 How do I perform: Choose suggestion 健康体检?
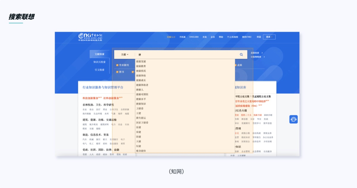coord(141,76)
